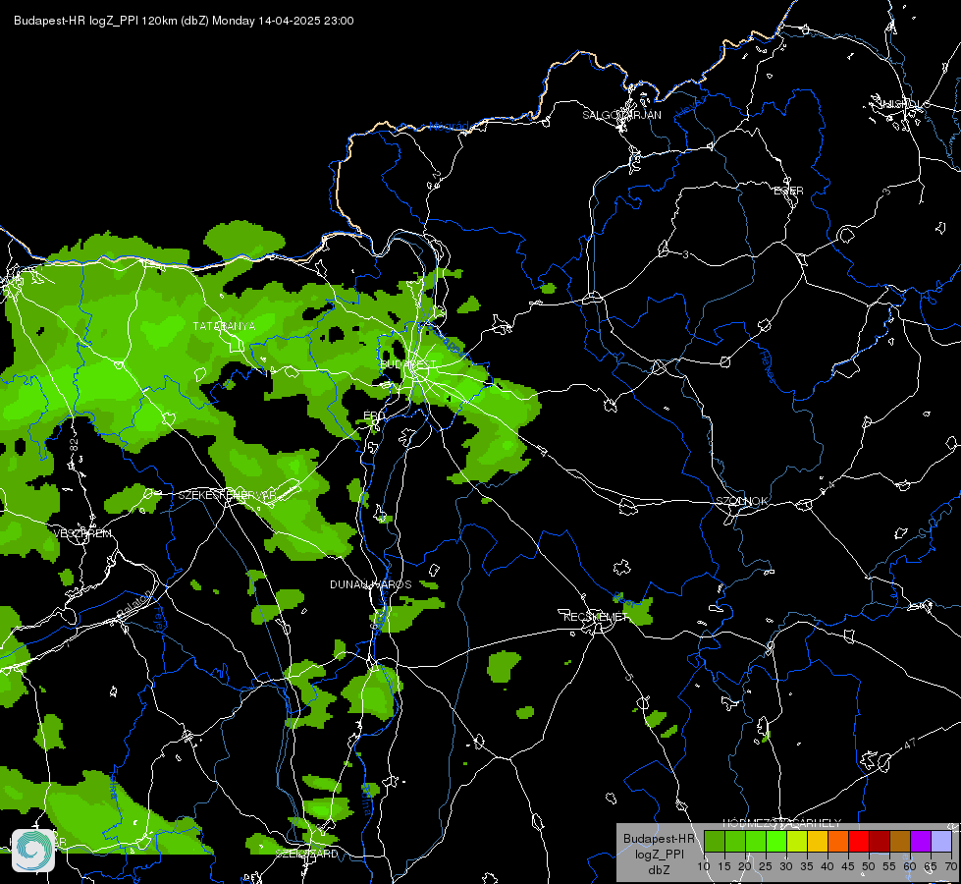Click the BUDAPEST city label
Image resolution: width=961 pixels, height=884 pixels.
[408, 364]
